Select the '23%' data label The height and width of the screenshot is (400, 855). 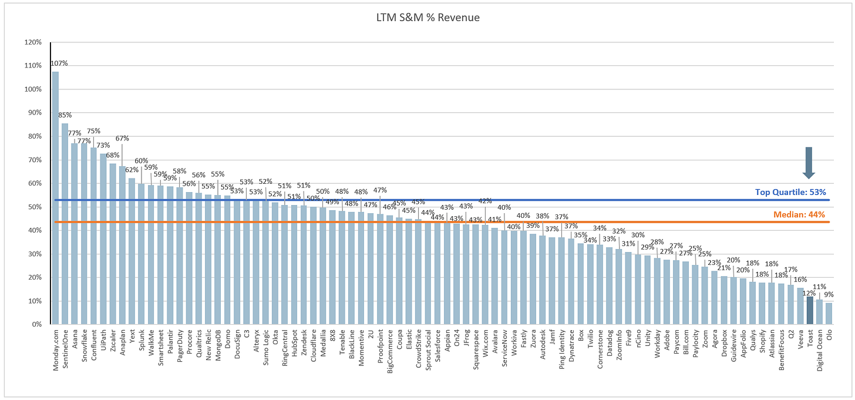(714, 263)
